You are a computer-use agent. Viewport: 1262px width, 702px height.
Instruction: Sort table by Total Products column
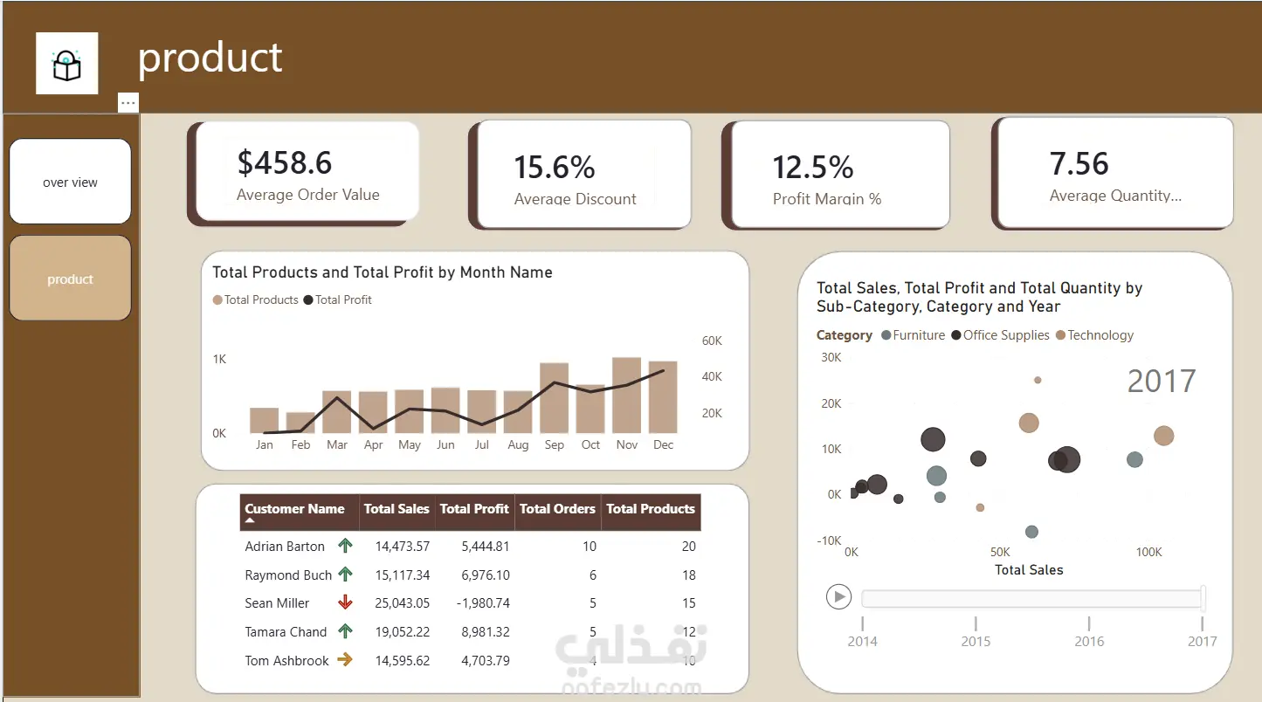[651, 509]
